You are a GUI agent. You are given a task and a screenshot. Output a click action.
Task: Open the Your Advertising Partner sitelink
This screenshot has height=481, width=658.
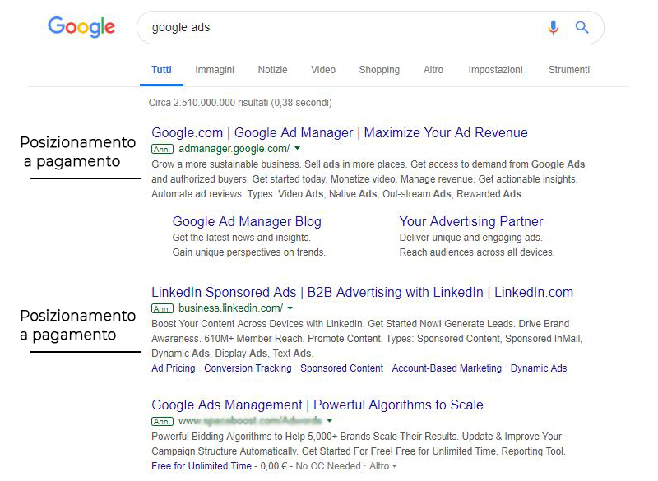[x=471, y=221]
